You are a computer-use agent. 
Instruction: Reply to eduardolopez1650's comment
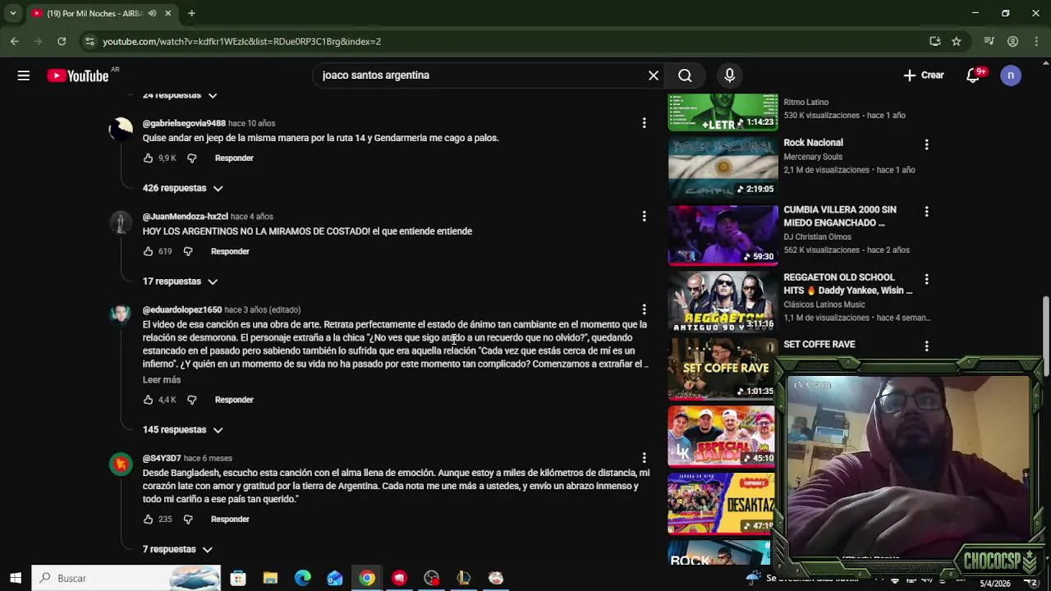coord(234,400)
